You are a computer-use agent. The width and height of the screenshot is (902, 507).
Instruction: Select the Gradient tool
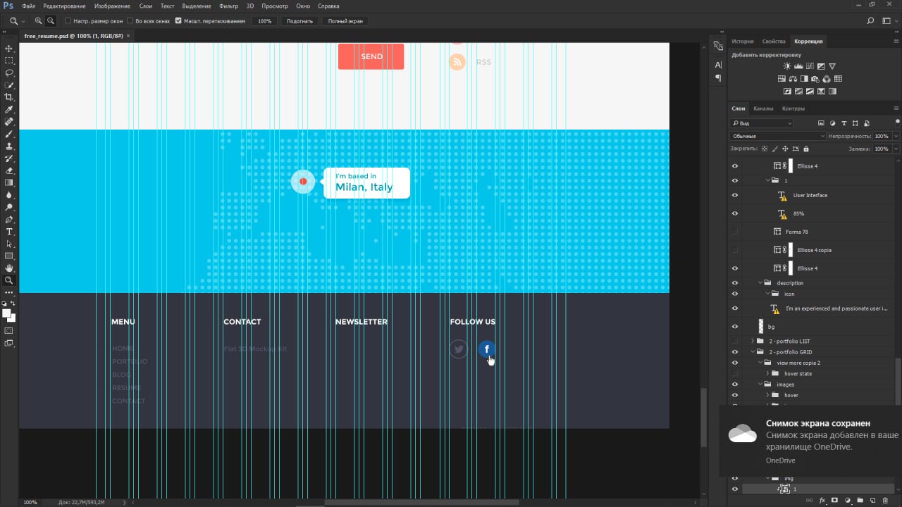click(9, 182)
